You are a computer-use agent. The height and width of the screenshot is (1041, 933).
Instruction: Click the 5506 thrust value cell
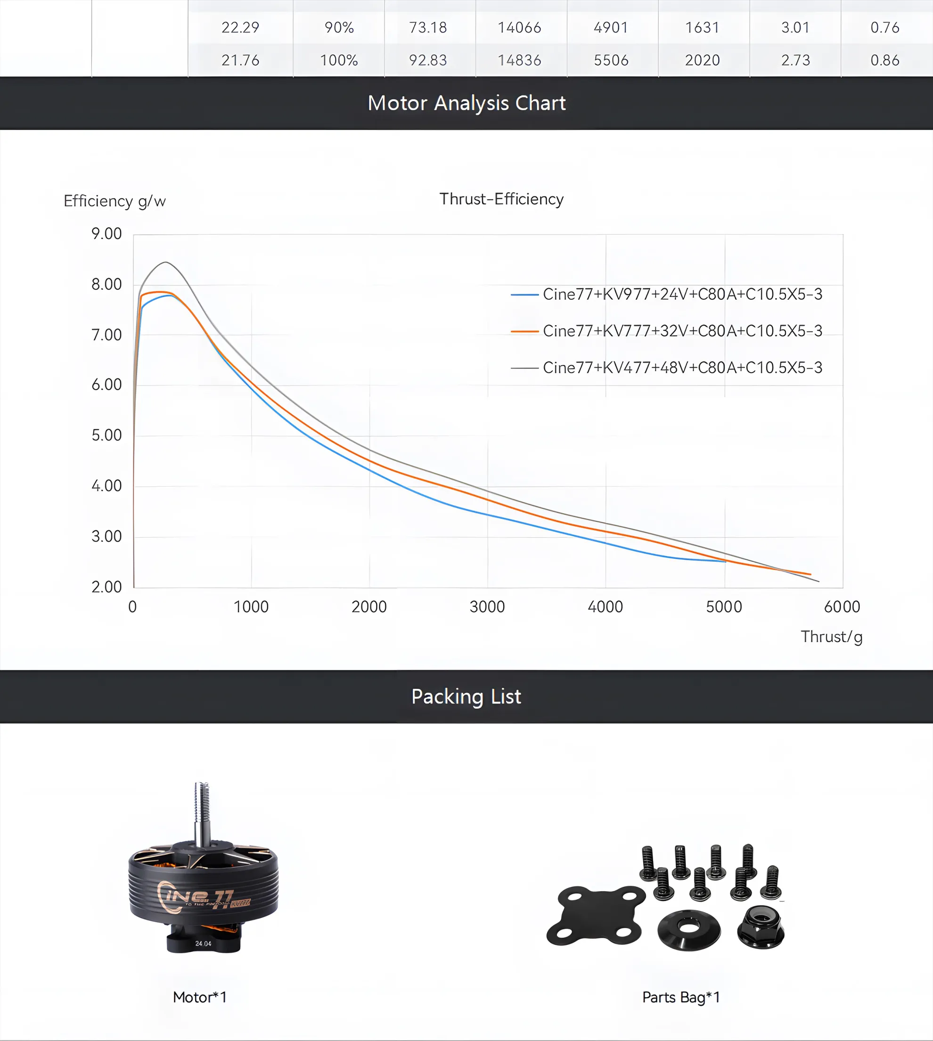611,60
